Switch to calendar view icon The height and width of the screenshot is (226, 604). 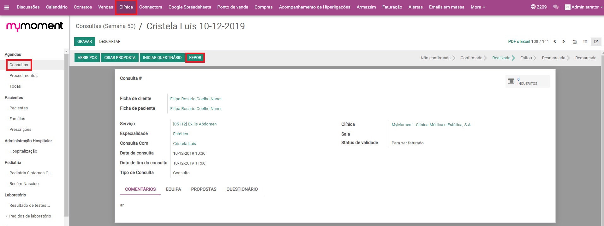click(x=575, y=42)
